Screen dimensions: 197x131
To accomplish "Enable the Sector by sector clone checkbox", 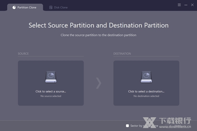I will click(127, 125).
